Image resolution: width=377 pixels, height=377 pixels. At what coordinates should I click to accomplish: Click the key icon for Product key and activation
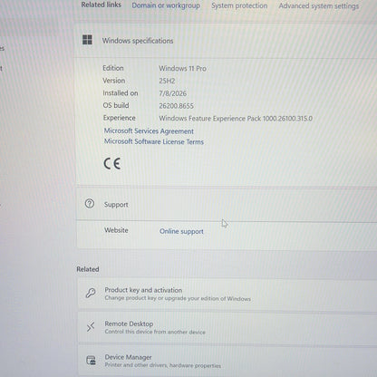pos(91,293)
